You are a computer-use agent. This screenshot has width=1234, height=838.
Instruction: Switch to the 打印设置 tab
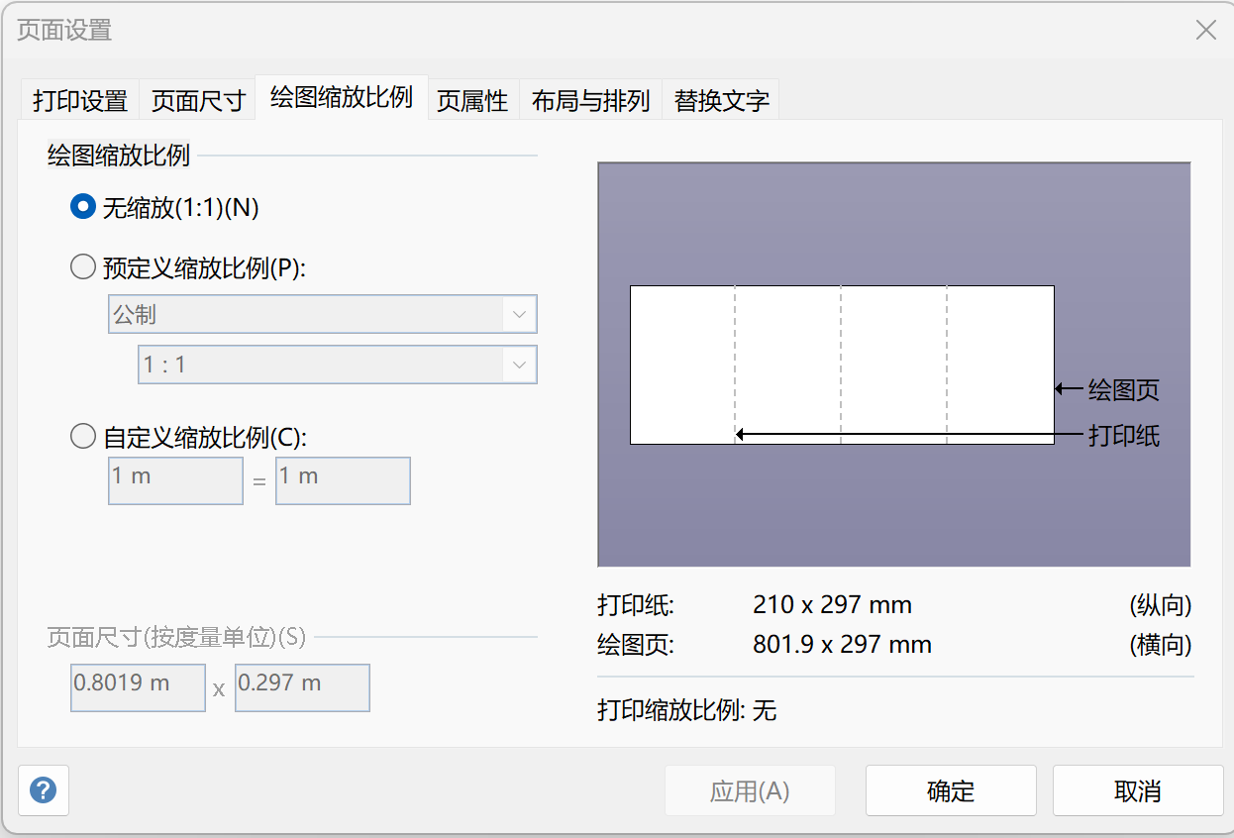point(80,101)
